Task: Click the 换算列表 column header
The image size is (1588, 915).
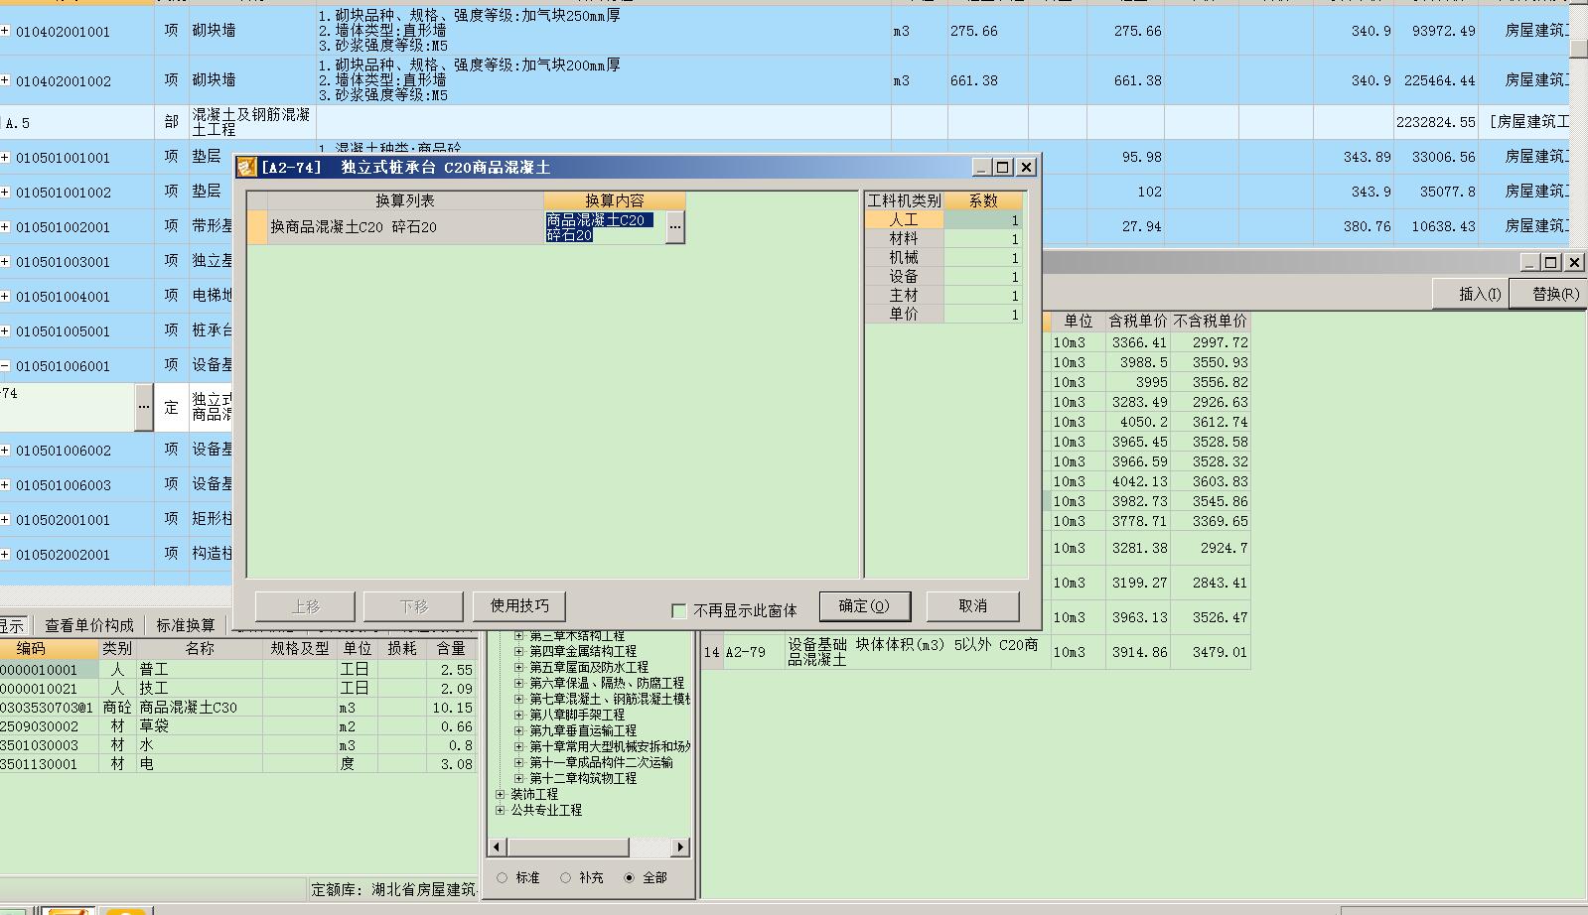Action: pyautogui.click(x=405, y=200)
